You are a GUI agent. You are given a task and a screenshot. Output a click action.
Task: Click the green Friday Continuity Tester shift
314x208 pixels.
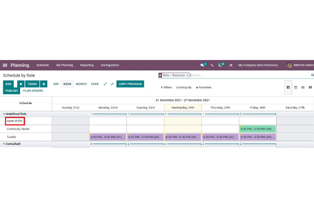pyautogui.click(x=258, y=129)
